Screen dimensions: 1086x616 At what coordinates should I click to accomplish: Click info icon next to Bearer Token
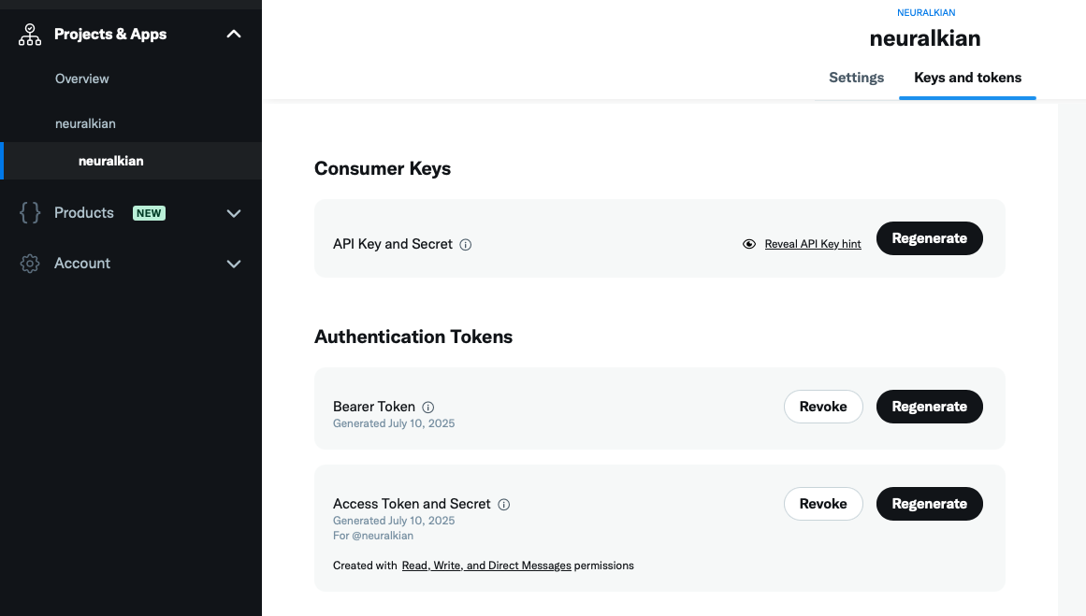pos(428,408)
